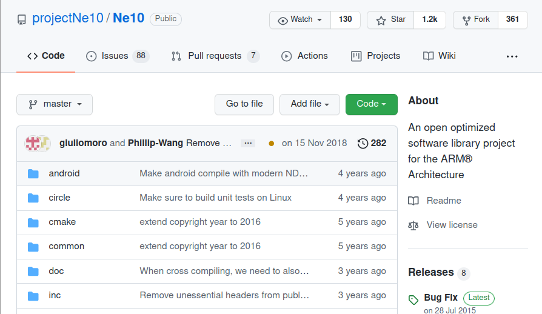This screenshot has height=314, width=542.
Task: Click the "3 years ago" text in doc row
Action: 362,271
